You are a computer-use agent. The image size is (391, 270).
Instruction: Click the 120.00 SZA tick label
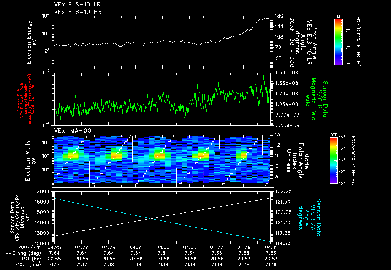point(283,223)
